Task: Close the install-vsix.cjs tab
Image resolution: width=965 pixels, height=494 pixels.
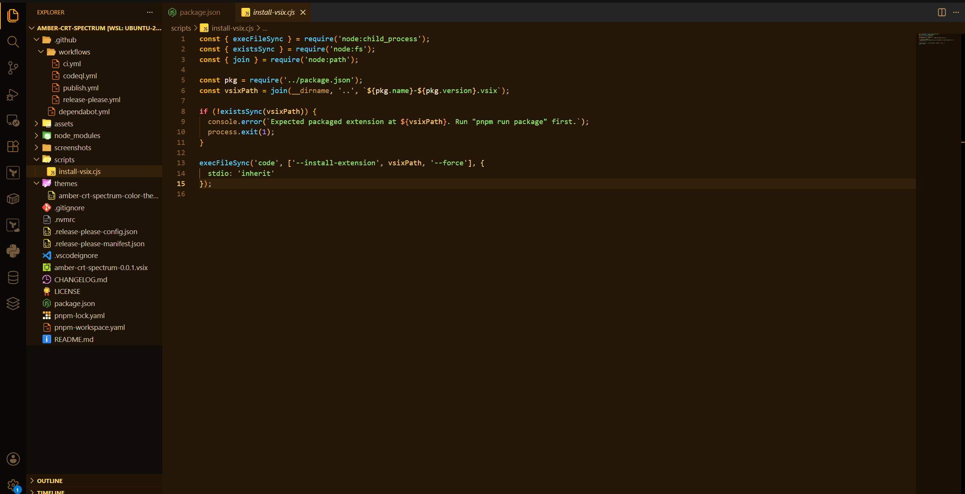Action: pos(303,12)
